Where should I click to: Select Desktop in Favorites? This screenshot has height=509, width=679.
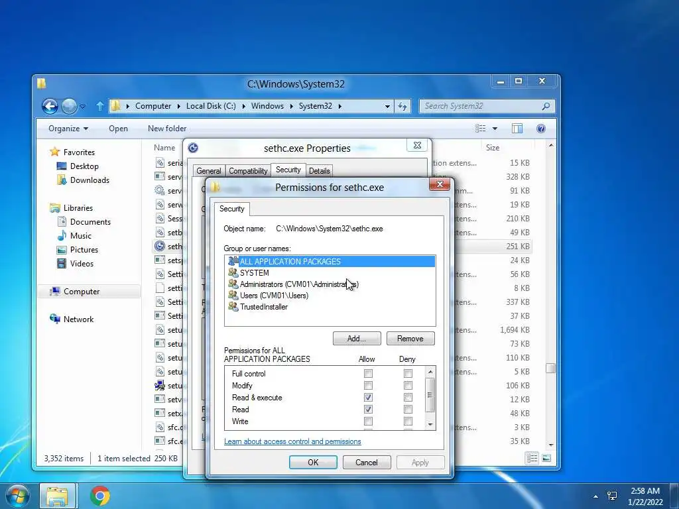click(x=84, y=166)
